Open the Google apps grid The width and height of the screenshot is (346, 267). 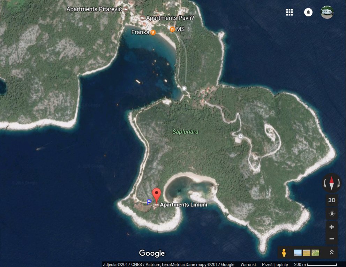click(x=289, y=12)
